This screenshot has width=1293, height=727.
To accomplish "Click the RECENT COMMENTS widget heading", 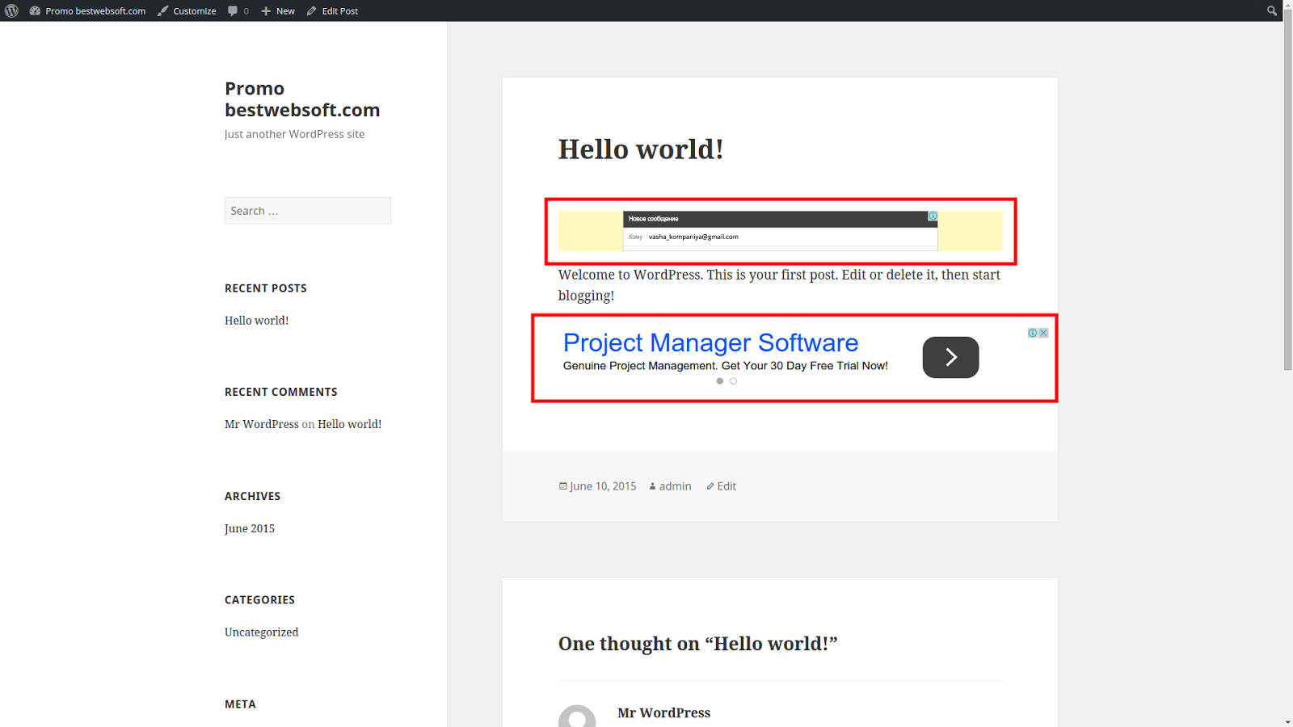I will [x=281, y=392].
